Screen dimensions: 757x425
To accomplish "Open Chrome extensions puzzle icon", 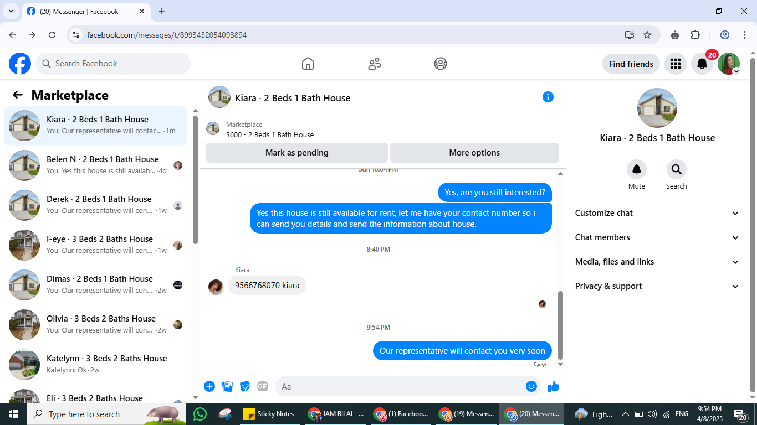I will point(695,35).
